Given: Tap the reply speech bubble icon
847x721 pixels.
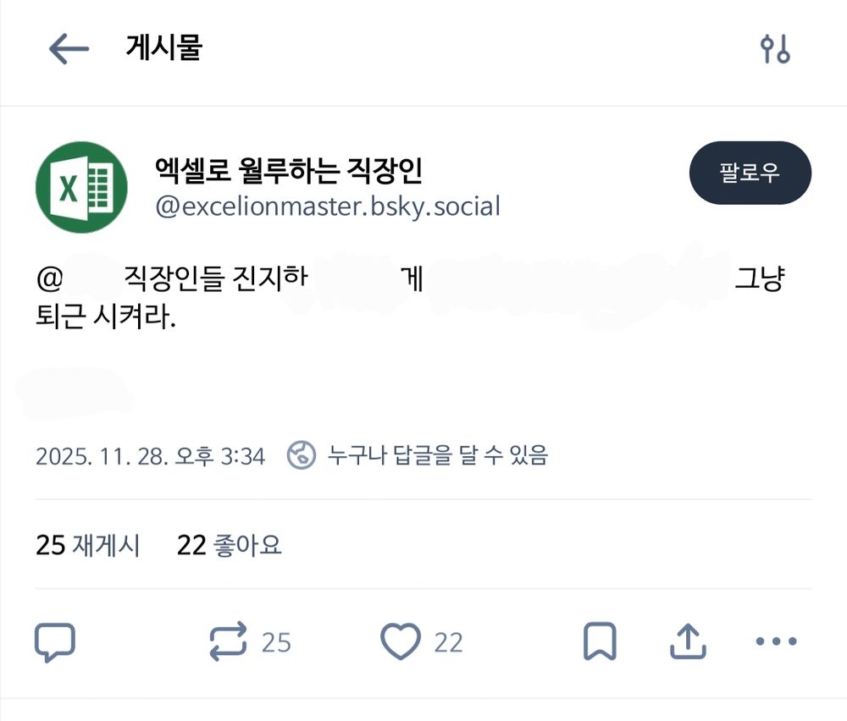Looking at the screenshot, I should (54, 641).
